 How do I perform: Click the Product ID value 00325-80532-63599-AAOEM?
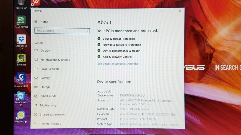138,119
